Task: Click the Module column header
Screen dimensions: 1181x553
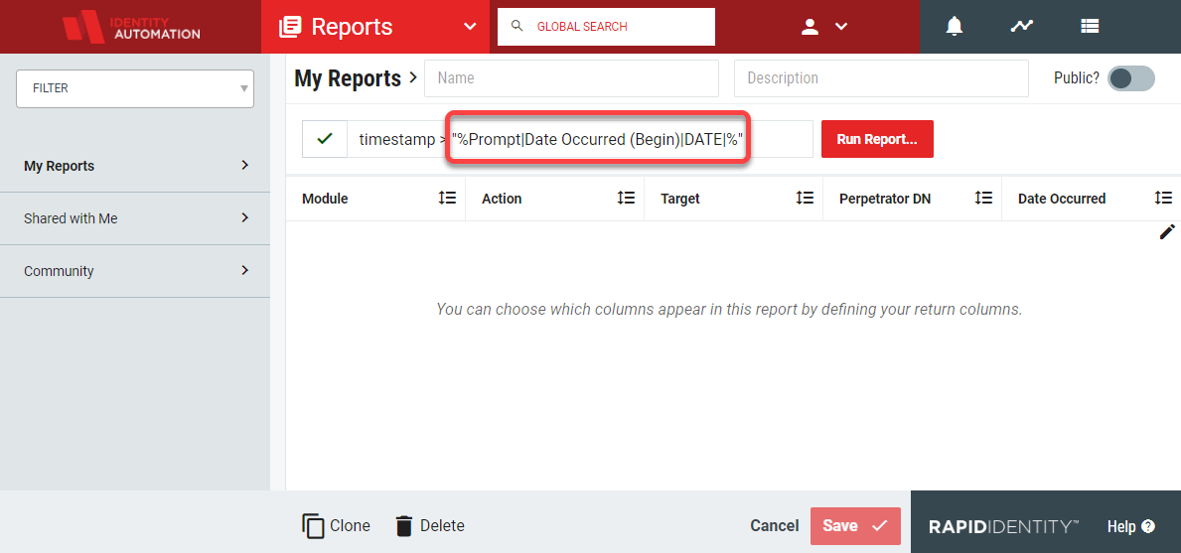Action: tap(325, 199)
